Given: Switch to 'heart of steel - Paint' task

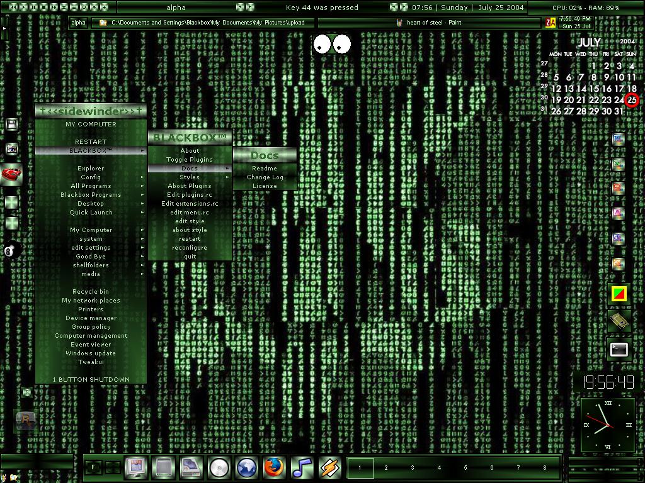Looking at the screenshot, I should (429, 23).
